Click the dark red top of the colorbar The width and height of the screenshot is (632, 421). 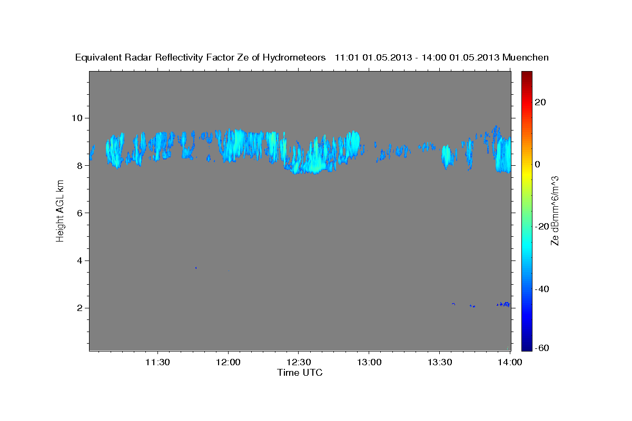tap(527, 76)
